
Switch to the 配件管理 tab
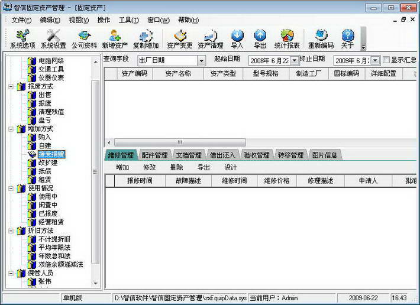click(154, 155)
